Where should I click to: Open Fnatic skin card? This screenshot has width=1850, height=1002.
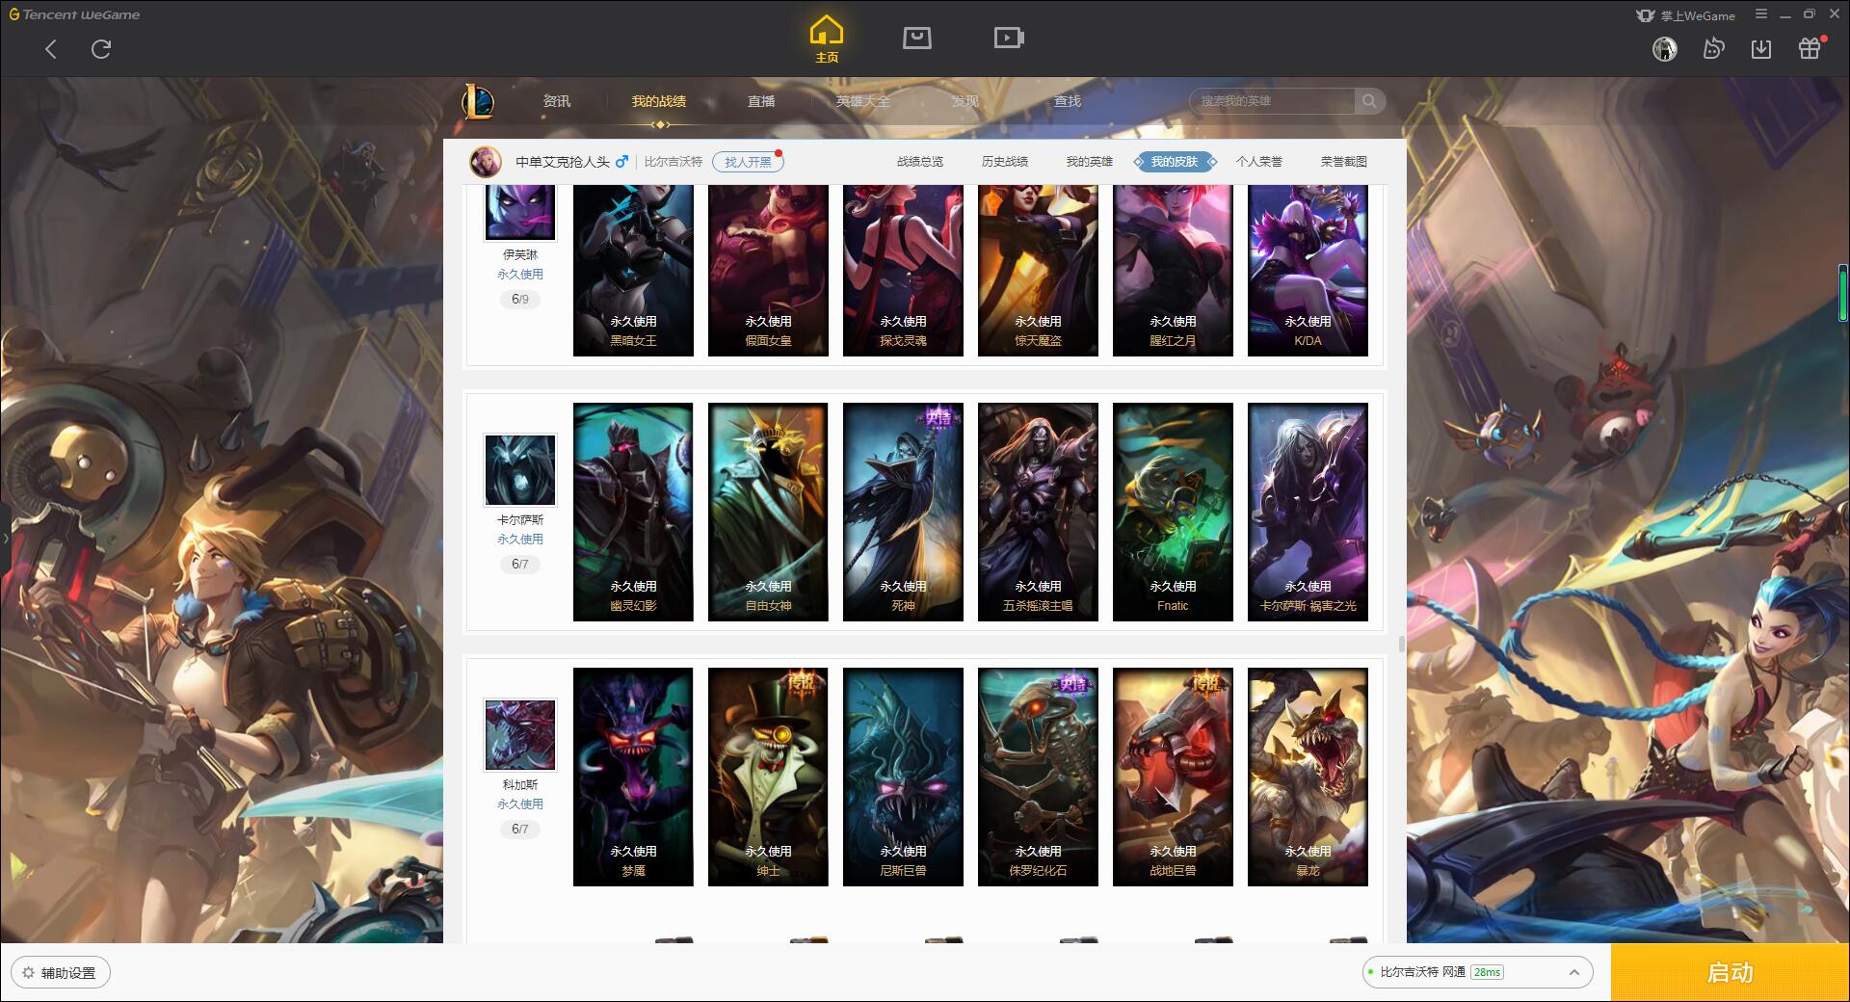(x=1173, y=512)
